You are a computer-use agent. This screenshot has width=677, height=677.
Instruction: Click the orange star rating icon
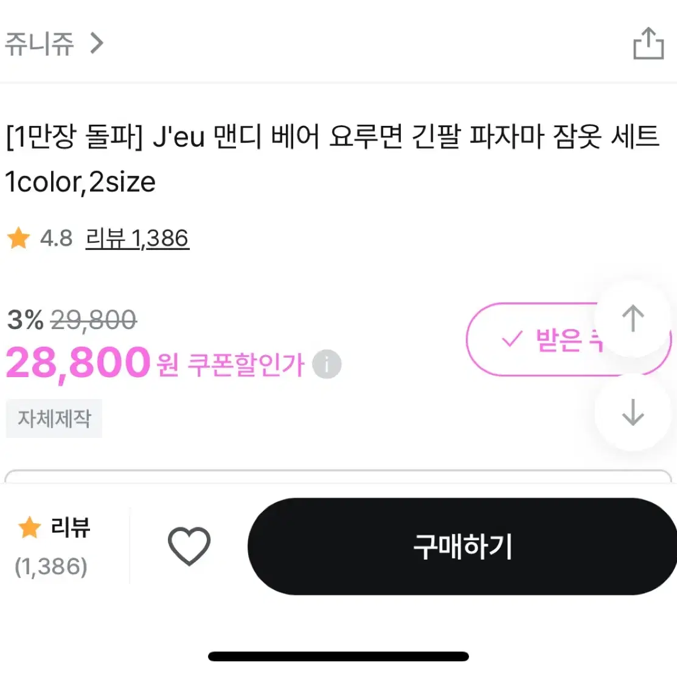pyautogui.click(x=19, y=238)
